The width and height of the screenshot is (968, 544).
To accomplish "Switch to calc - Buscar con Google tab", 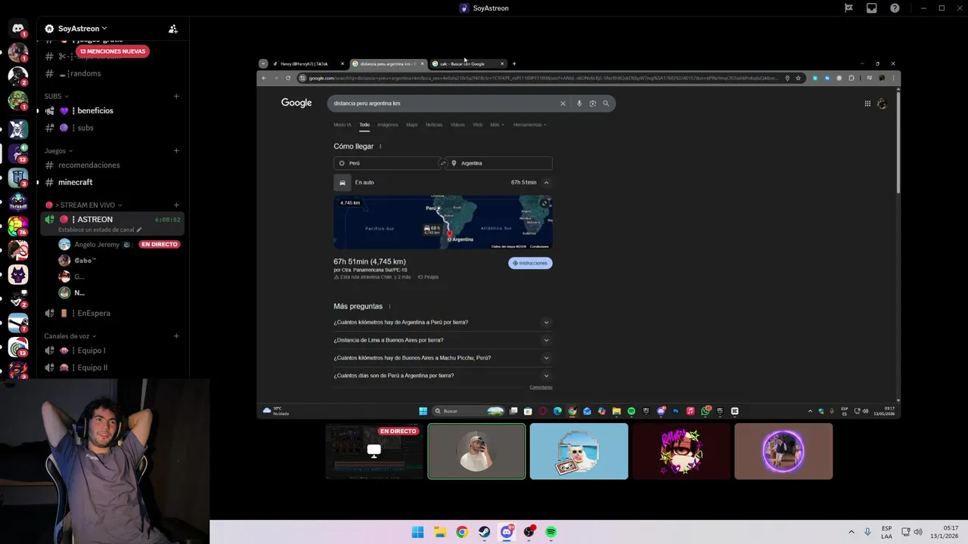I will click(x=467, y=63).
